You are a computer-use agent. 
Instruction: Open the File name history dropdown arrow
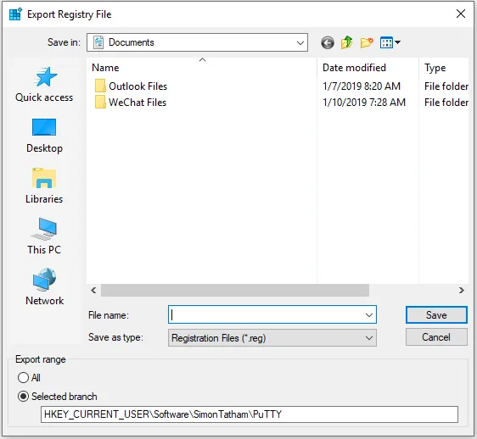pyautogui.click(x=369, y=315)
